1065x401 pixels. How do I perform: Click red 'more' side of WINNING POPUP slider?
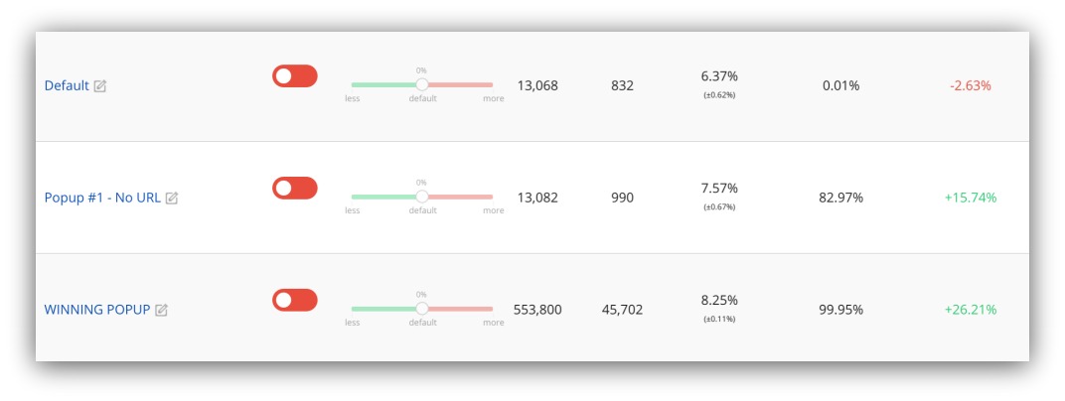click(x=461, y=309)
